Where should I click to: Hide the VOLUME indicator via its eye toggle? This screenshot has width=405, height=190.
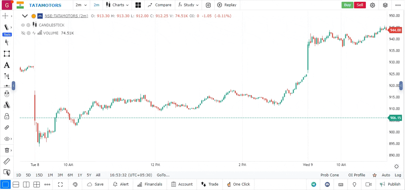[23, 33]
